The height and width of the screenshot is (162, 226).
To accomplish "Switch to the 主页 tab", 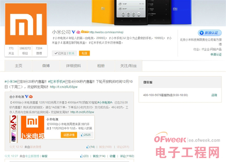I will tap(18, 66).
